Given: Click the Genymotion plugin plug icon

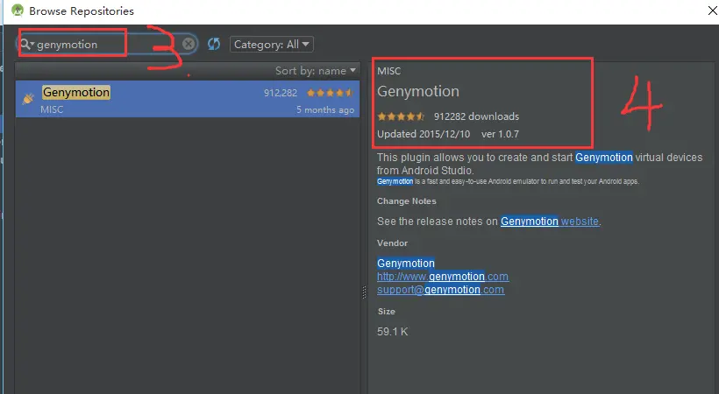Looking at the screenshot, I should (28, 98).
